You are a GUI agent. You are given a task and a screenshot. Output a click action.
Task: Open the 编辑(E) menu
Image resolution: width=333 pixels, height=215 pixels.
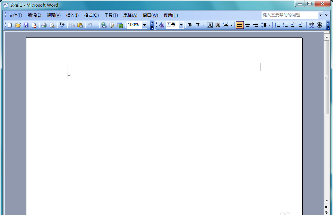coord(34,15)
